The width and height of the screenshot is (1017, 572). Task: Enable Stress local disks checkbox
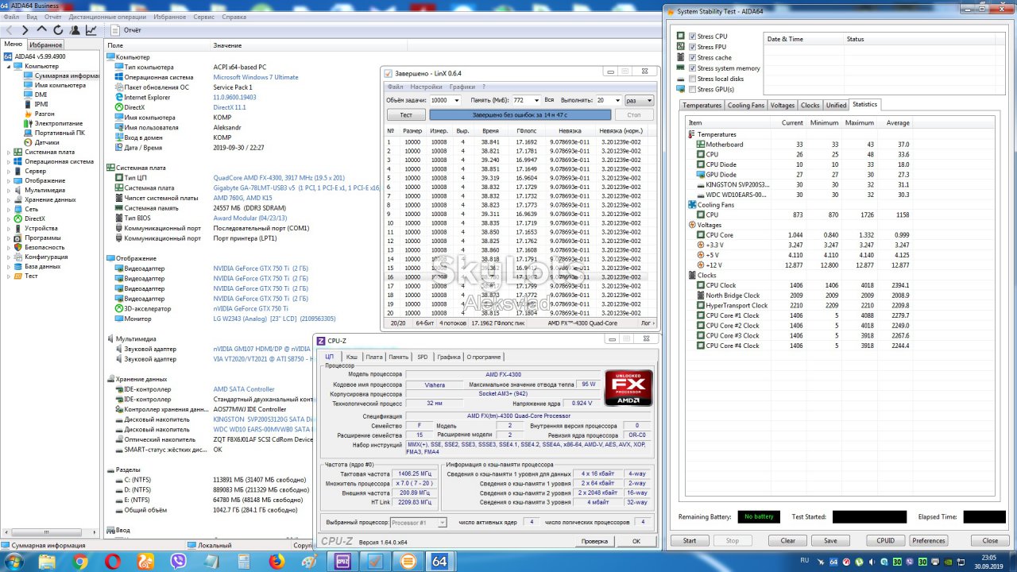692,79
